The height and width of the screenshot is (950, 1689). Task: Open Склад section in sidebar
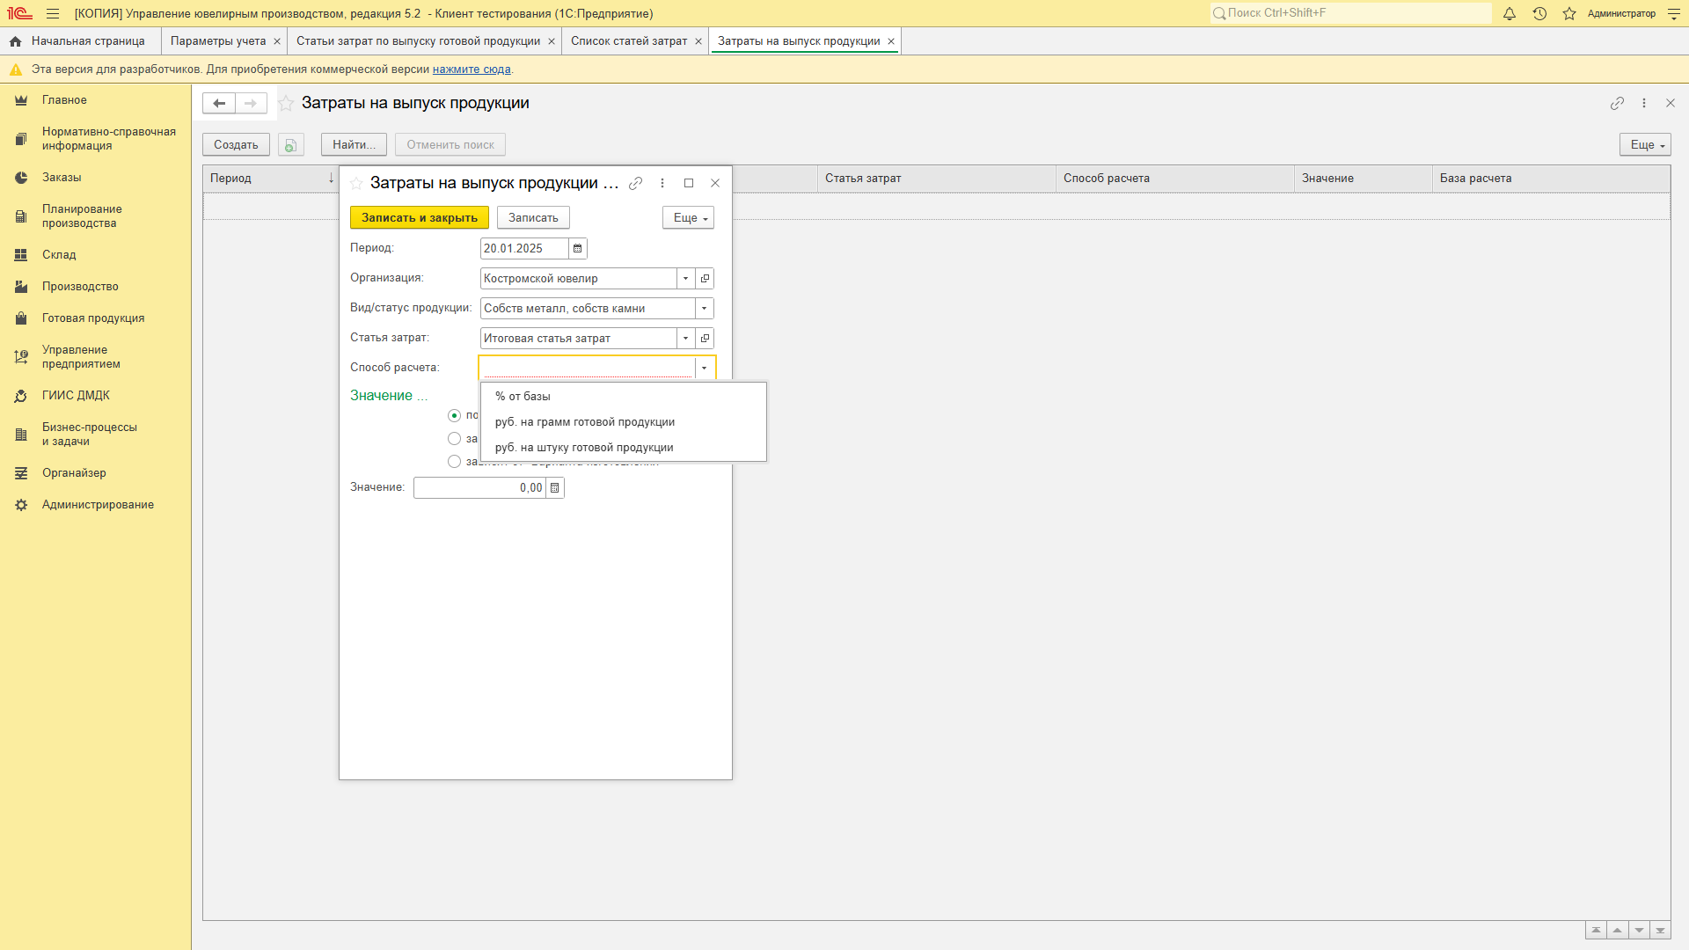click(x=59, y=255)
